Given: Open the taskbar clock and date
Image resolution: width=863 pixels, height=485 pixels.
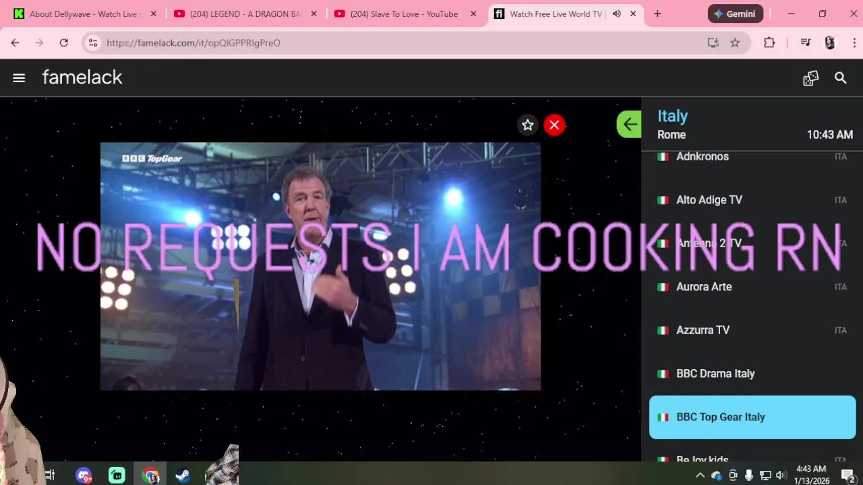Looking at the screenshot, I should (x=811, y=475).
